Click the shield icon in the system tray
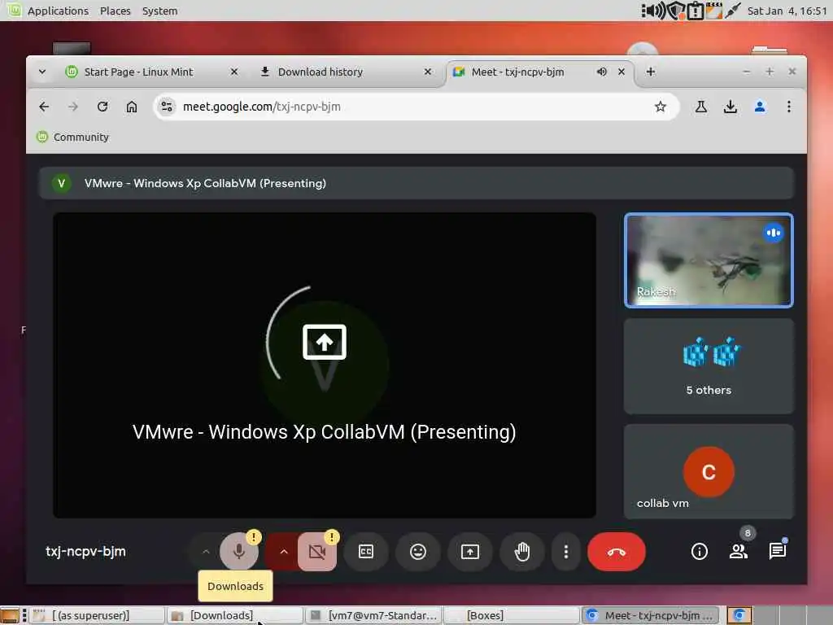 click(x=676, y=11)
